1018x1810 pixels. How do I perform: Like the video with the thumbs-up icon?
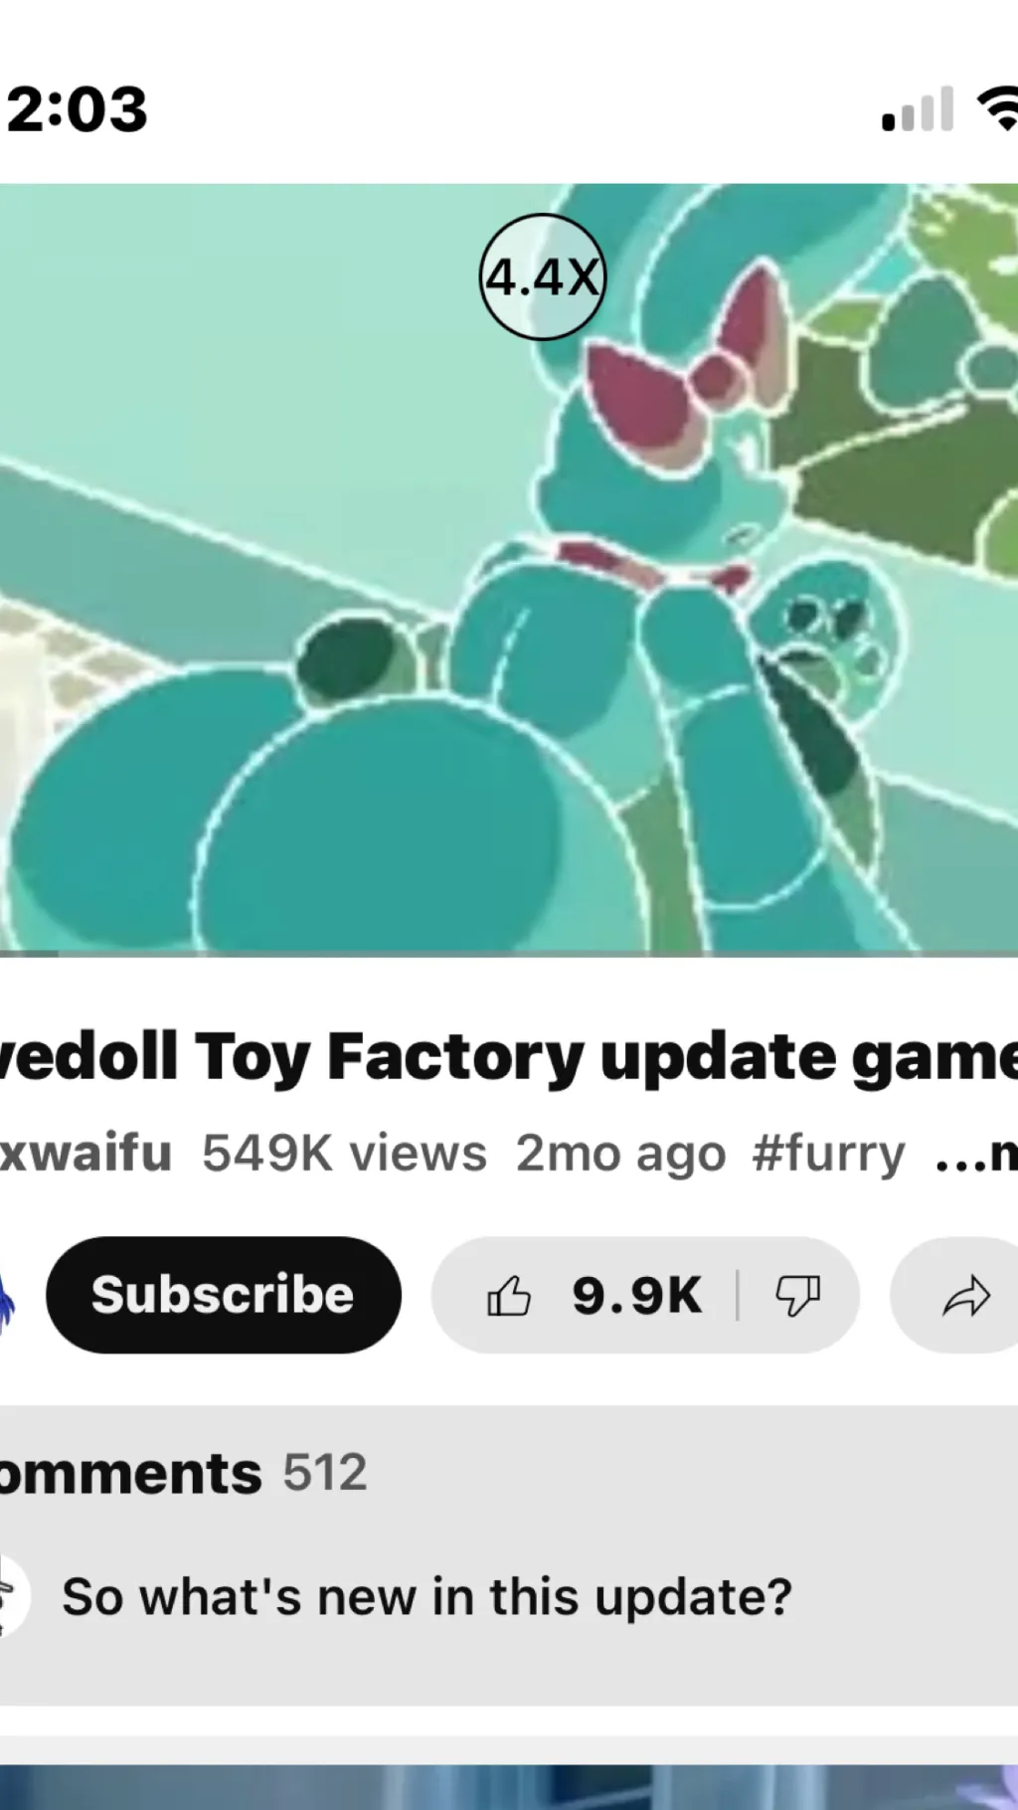pyautogui.click(x=509, y=1296)
